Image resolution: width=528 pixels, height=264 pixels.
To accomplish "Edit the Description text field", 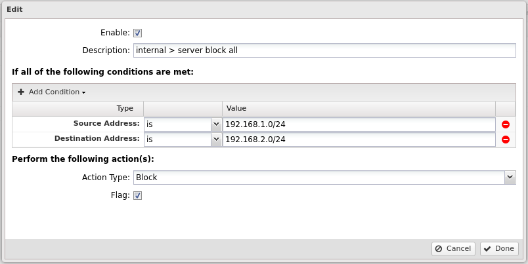I will pyautogui.click(x=324, y=50).
